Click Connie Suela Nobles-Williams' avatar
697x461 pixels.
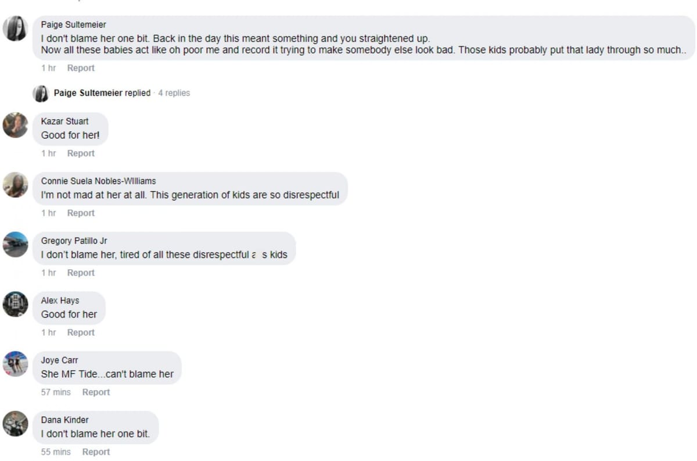[x=15, y=185]
